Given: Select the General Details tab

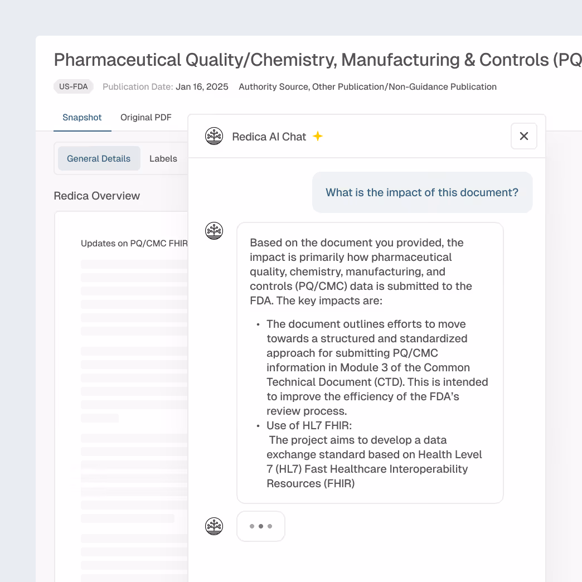Looking at the screenshot, I should click(x=99, y=158).
